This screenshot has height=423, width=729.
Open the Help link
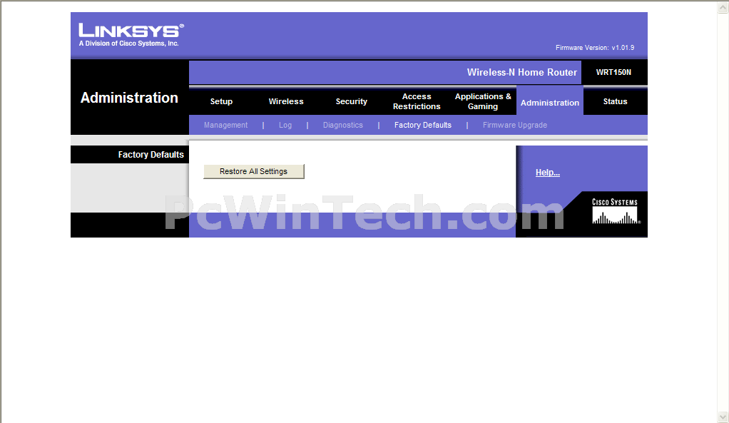(548, 173)
